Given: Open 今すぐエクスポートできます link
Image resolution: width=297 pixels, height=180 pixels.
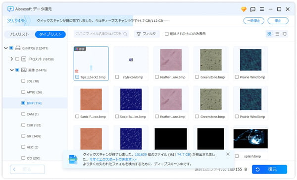Looking at the screenshot, I should coord(113,159).
